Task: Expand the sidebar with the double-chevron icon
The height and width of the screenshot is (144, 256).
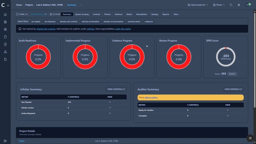Action: [8, 5]
